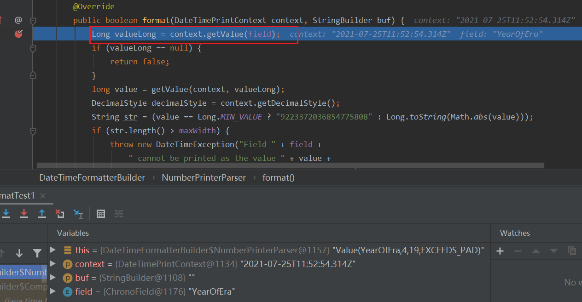Click the 'maxWidth' identifier
The image size is (582, 302).
(198, 131)
